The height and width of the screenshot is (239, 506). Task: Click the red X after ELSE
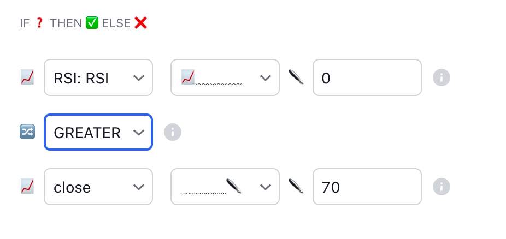pyautogui.click(x=140, y=23)
